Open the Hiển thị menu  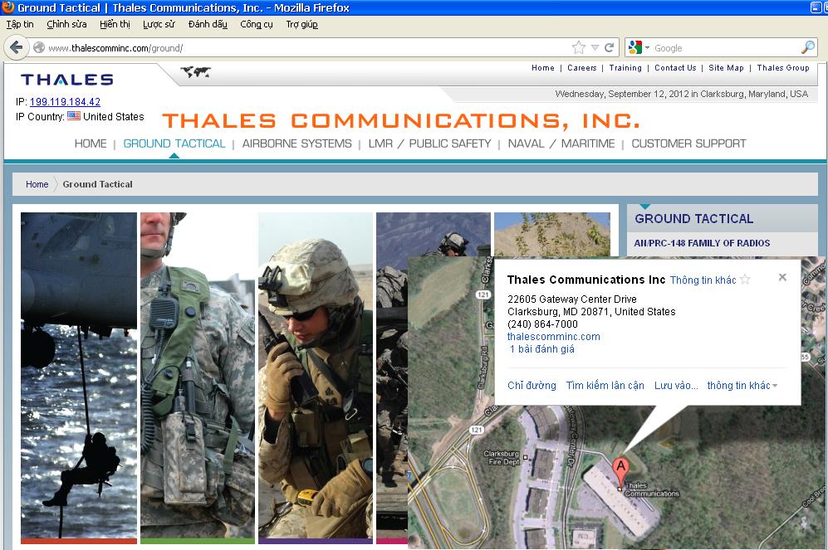click(115, 24)
